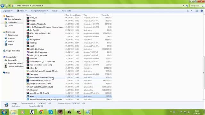Open Downloads in the sidebar
This screenshot has height=115, width=205.
[x=12, y=22]
